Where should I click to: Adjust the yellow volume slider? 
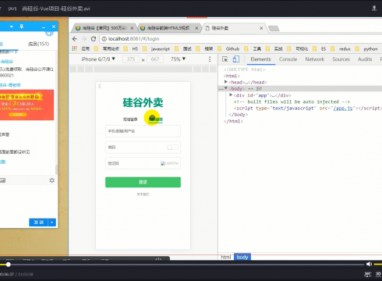378,264
